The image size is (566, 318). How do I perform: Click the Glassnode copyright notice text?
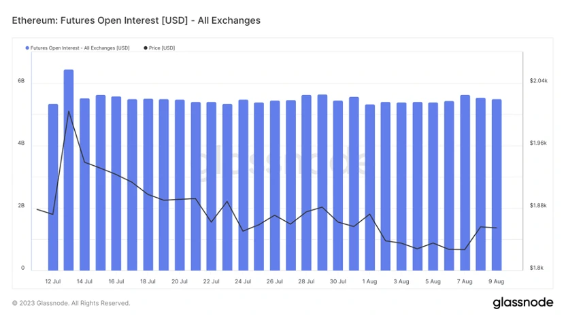[x=71, y=303]
